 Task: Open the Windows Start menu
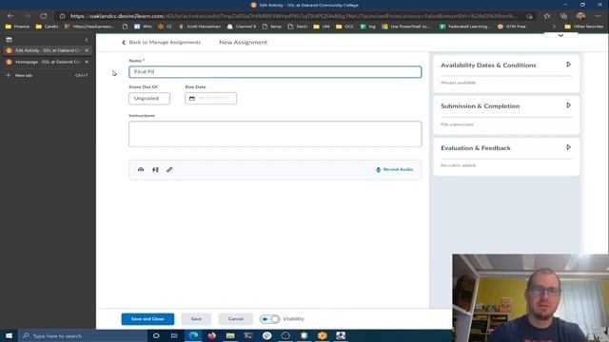tap(9, 335)
